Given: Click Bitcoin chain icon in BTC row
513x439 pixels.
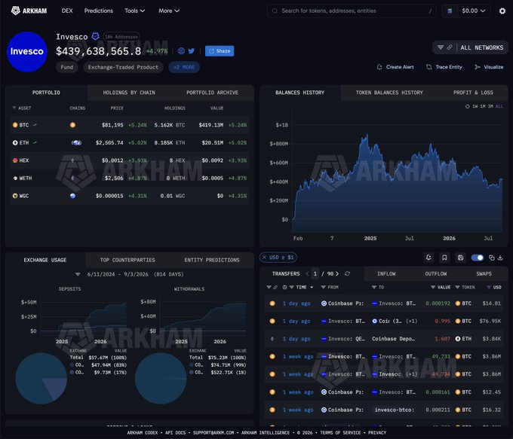Looking at the screenshot, I should 72,125.
